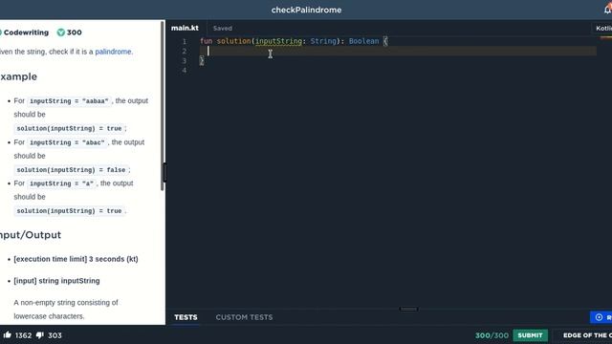
Task: Click the thumbs up like icon
Action: coord(7,334)
